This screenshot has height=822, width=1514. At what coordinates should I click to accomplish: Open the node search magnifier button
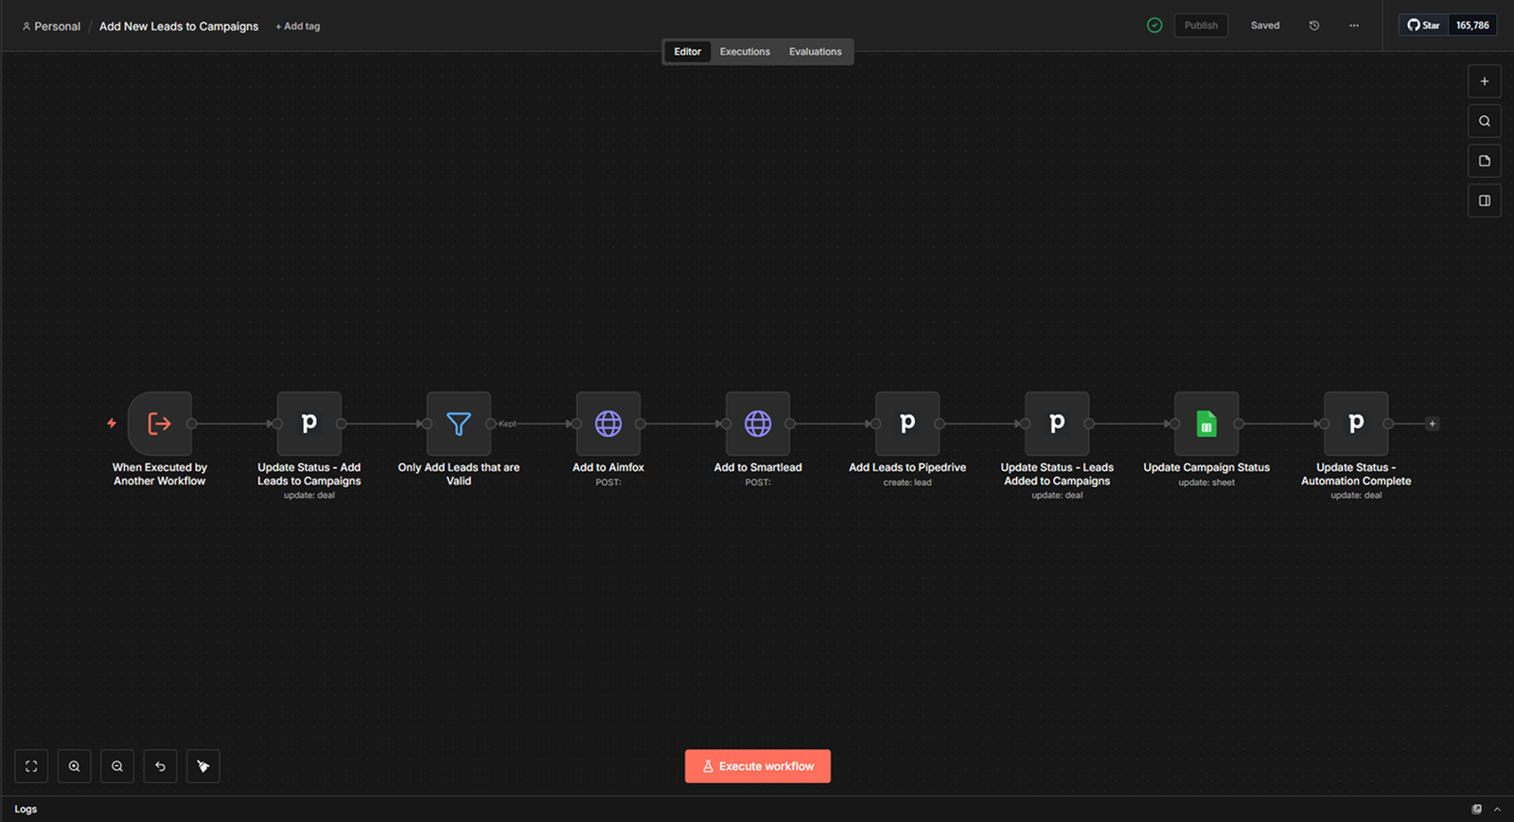(1484, 121)
